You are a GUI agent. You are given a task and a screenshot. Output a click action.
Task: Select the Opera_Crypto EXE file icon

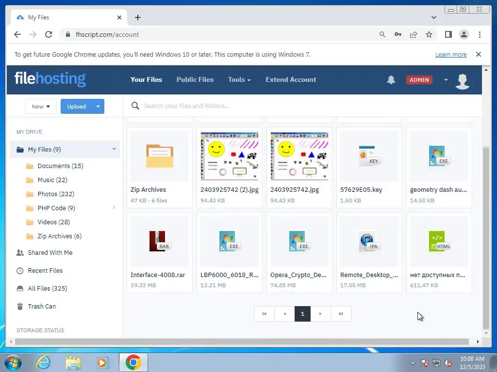click(299, 241)
